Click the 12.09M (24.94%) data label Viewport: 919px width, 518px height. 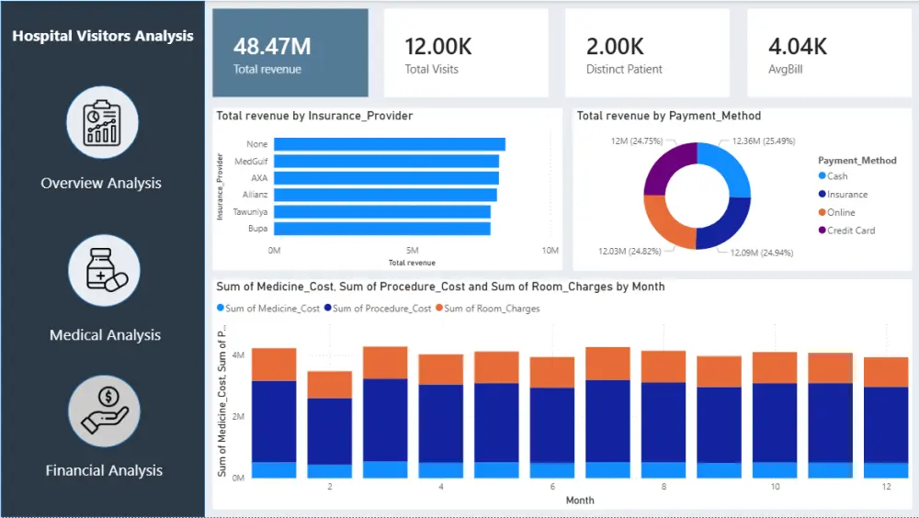(x=762, y=253)
